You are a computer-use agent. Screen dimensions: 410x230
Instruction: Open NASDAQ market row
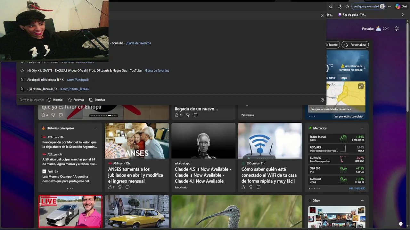[x=337, y=180]
